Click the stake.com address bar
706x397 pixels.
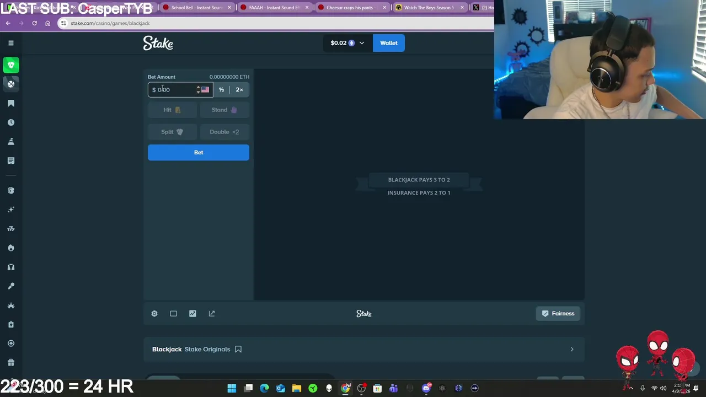click(276, 23)
